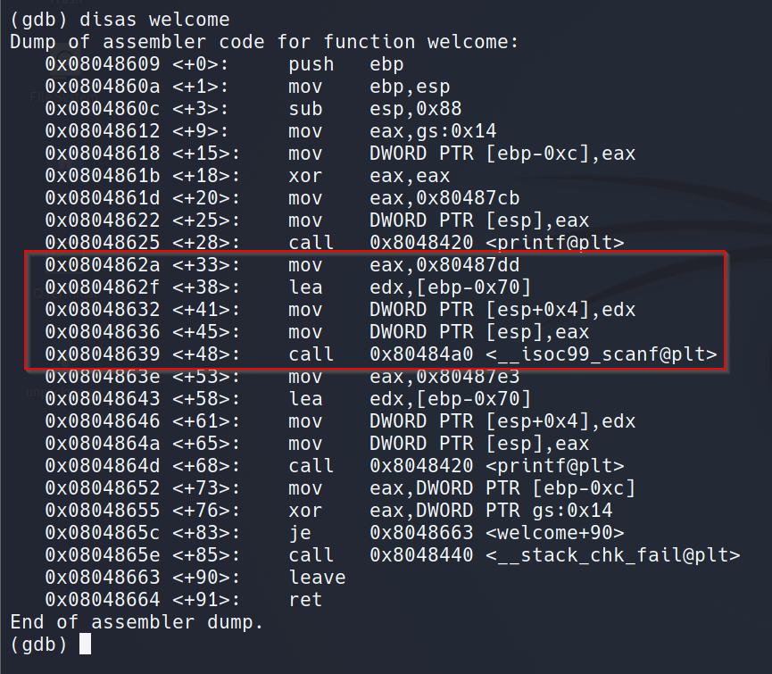Click the first 'lea edx,[ebp-0x70]' instruction at +38

(x=410, y=287)
